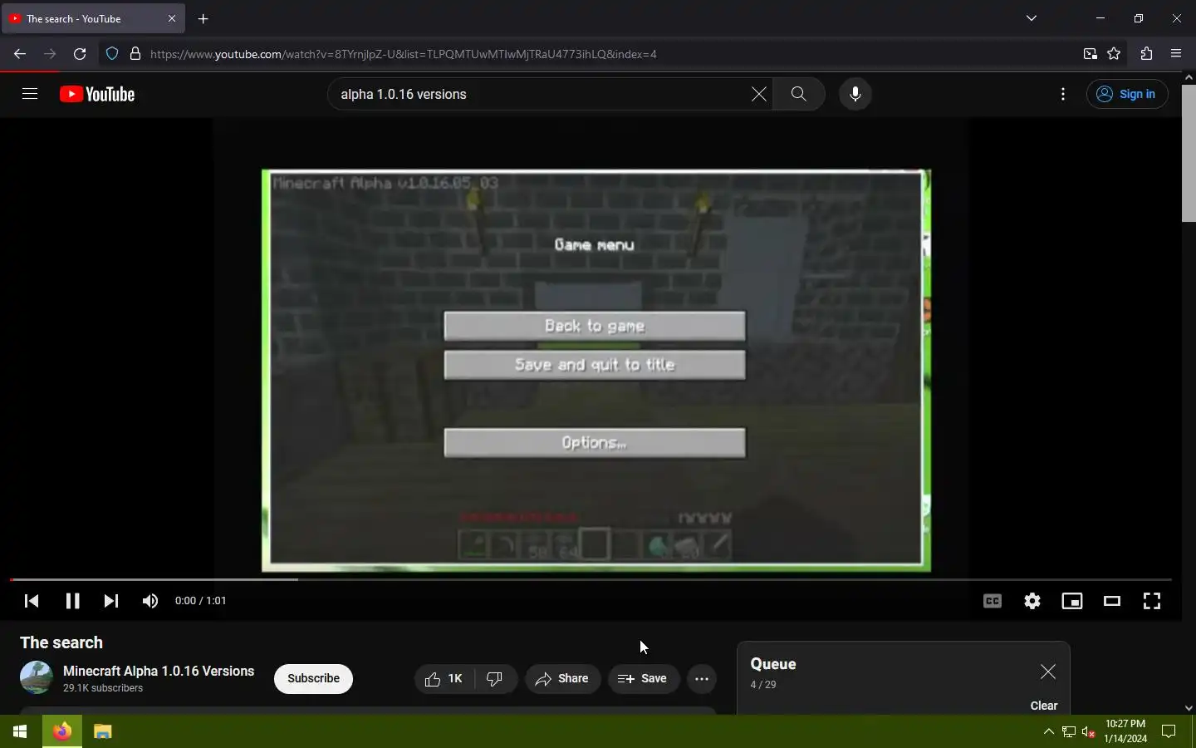Share the video
Screen dimensions: 1196x748
562,679
